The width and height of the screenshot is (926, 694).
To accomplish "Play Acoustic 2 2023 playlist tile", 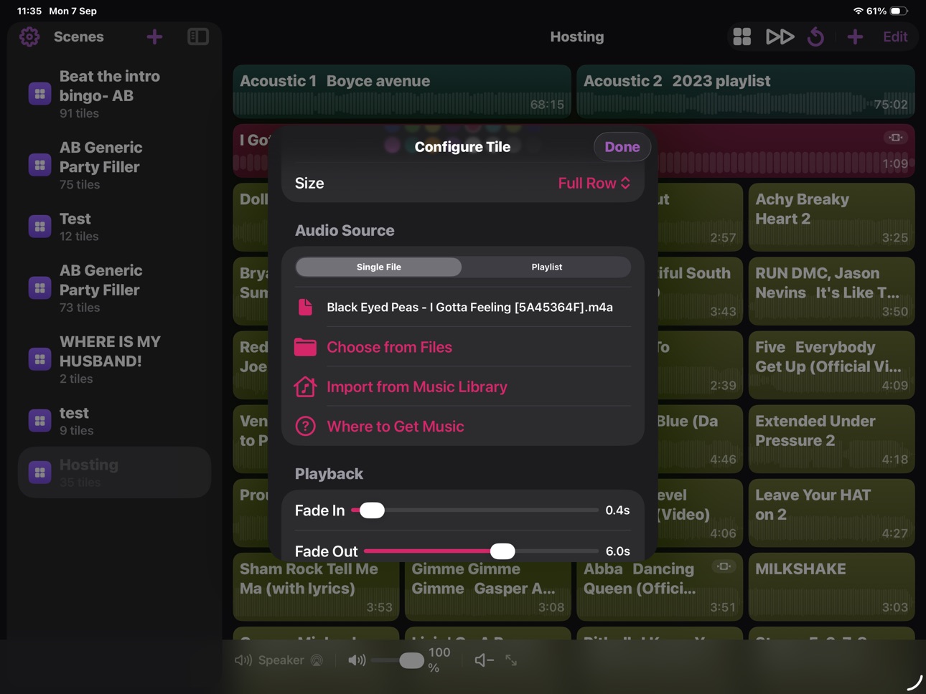I will (746, 92).
